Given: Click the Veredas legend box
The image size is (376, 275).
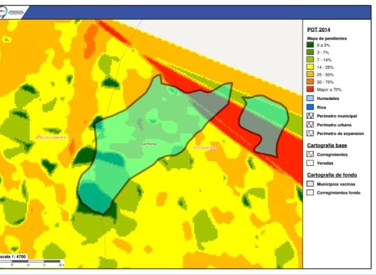Looking at the screenshot, I should (310, 163).
